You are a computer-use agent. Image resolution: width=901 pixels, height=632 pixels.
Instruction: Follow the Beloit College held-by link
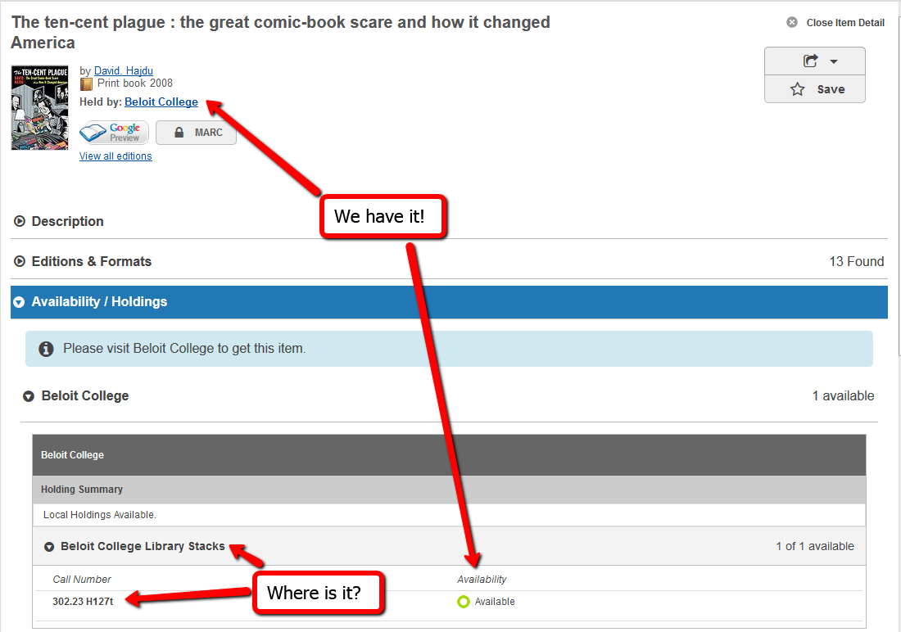pyautogui.click(x=161, y=102)
